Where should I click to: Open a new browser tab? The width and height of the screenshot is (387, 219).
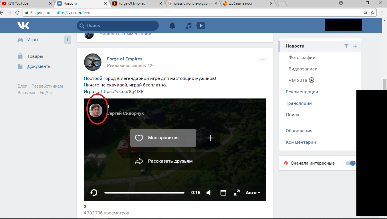282,4
